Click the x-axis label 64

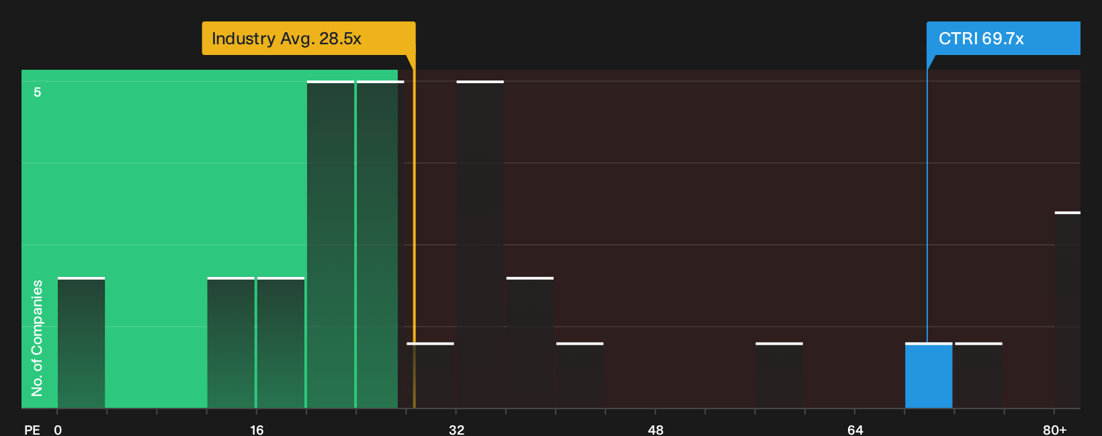click(855, 430)
